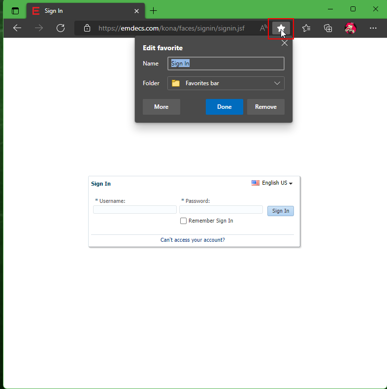Check the Remember Sign In checkbox

pos(183,221)
